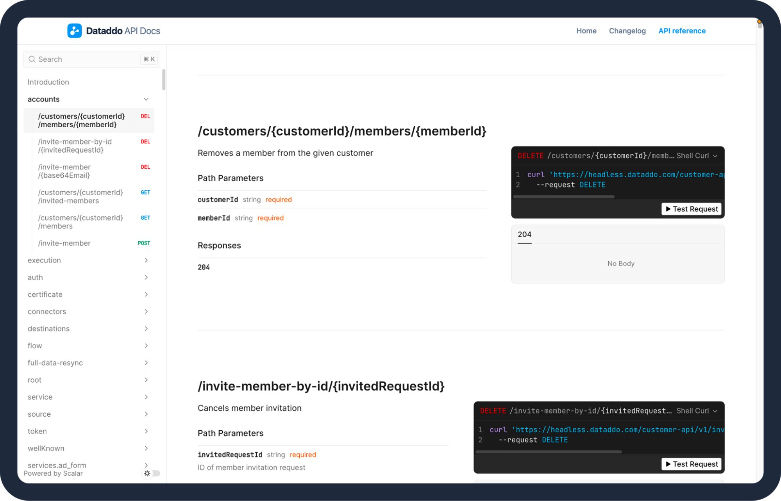Select the API reference tab
This screenshot has height=501, width=781.
point(682,31)
